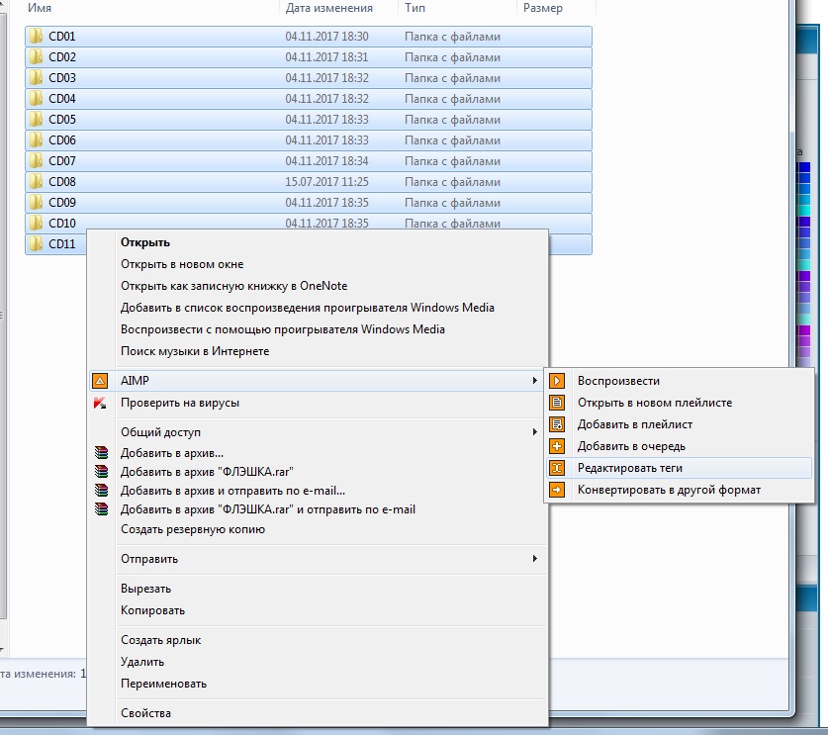Click WinRAR icon beside Добавить в архив...
828x735 pixels.
click(x=99, y=452)
